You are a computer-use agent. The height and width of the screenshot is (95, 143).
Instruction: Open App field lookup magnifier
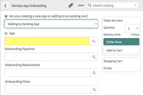point(94,41)
